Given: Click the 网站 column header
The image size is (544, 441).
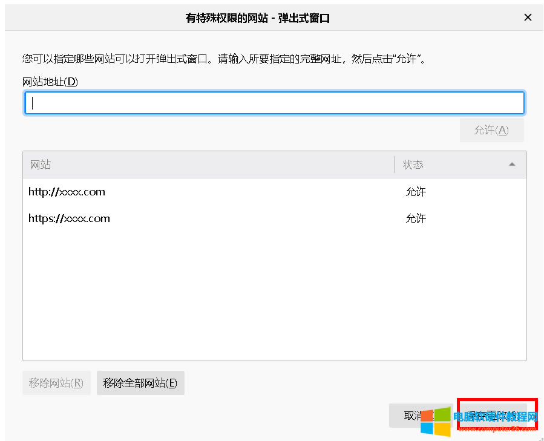Looking at the screenshot, I should point(41,164).
